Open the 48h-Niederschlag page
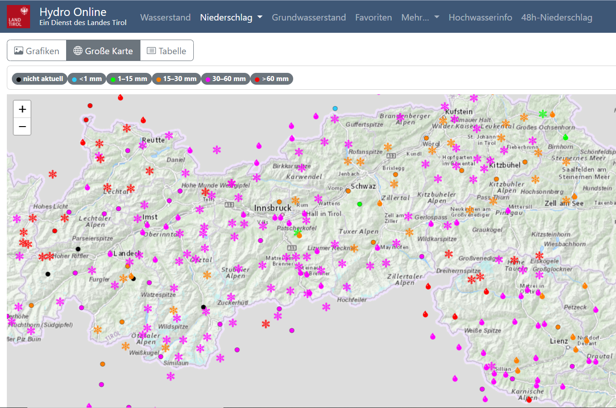Image resolution: width=616 pixels, height=408 pixels. 557,17
